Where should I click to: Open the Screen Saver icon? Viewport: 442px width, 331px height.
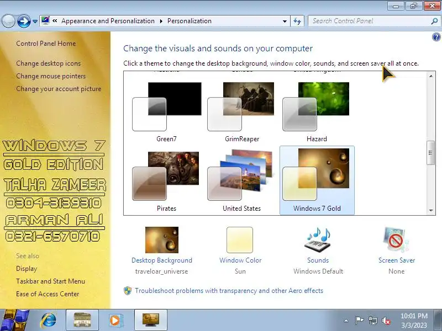click(396, 240)
